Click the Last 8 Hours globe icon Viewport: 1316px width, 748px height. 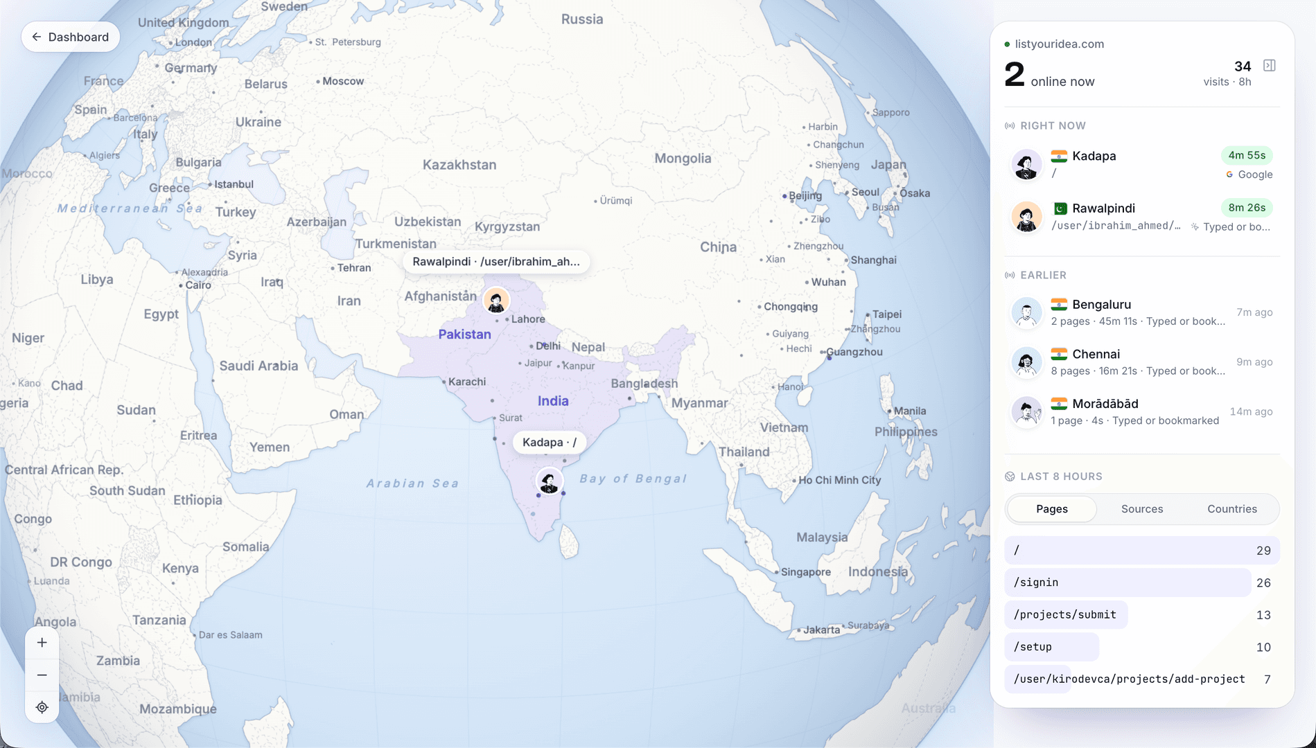(x=1010, y=477)
